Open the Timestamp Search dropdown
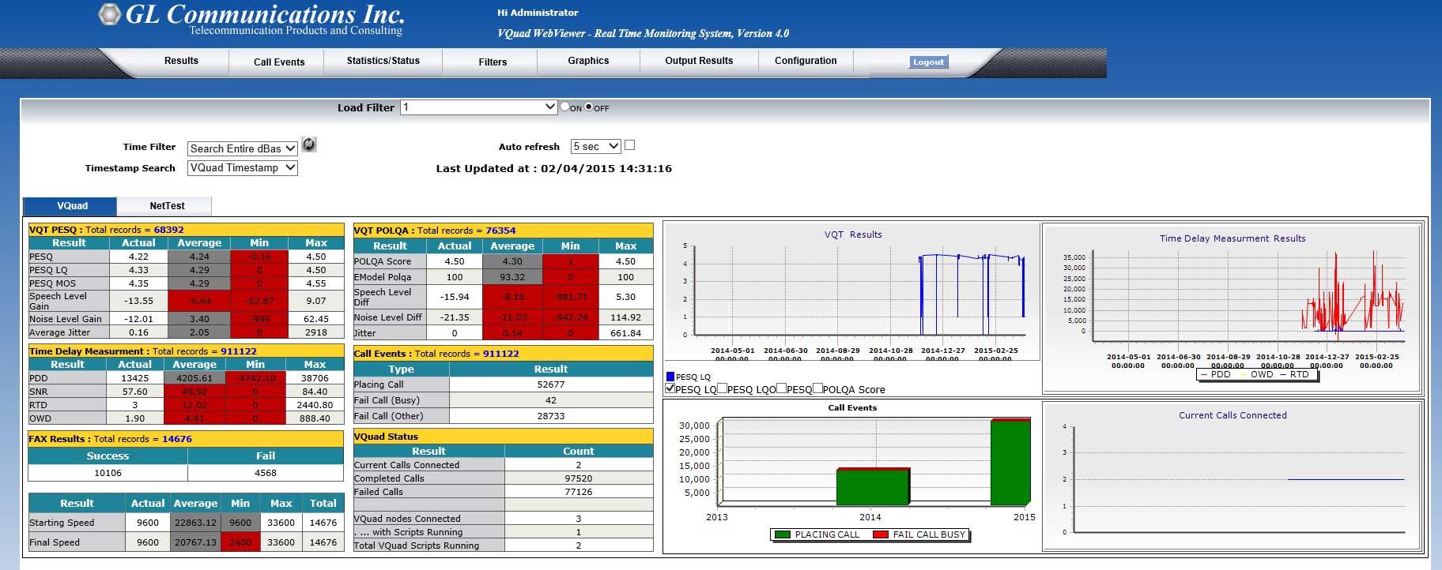1442x570 pixels. [243, 167]
